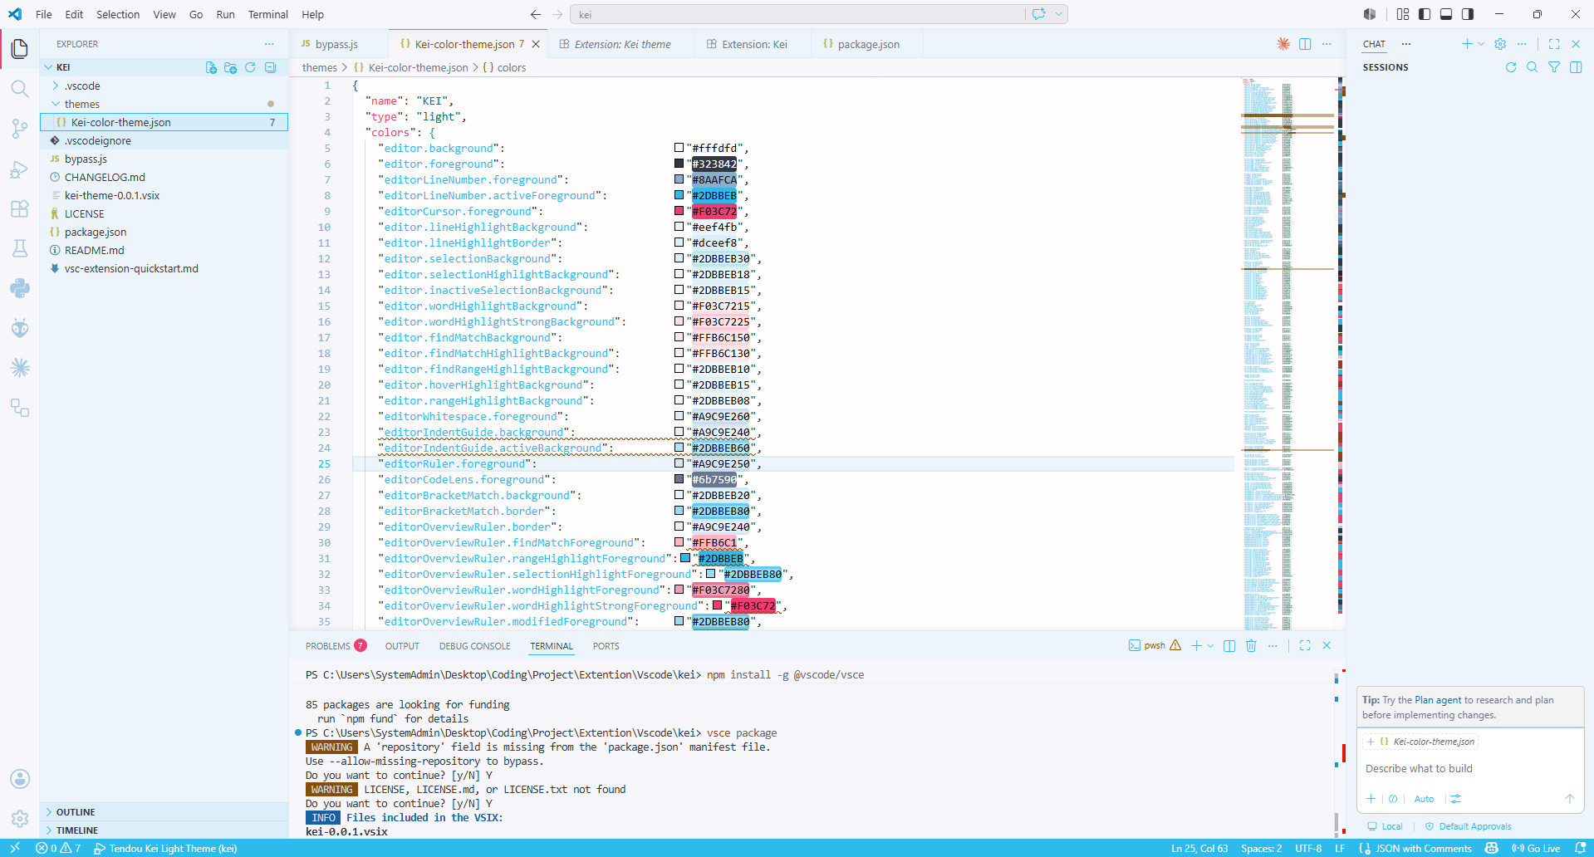Kill the pwsh terminal with trash icon
This screenshot has width=1594, height=857.
(x=1251, y=645)
